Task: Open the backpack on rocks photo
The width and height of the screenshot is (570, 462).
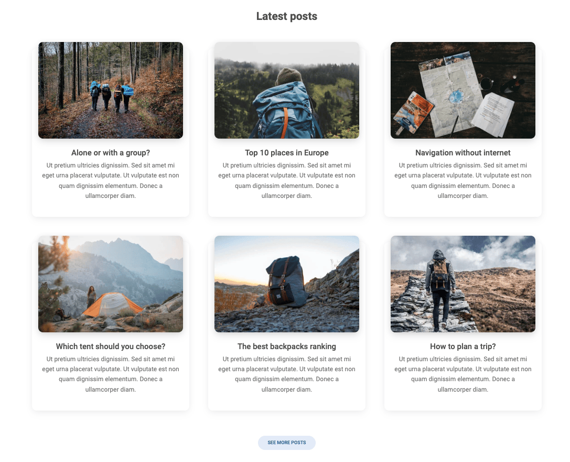Action: pyautogui.click(x=287, y=284)
